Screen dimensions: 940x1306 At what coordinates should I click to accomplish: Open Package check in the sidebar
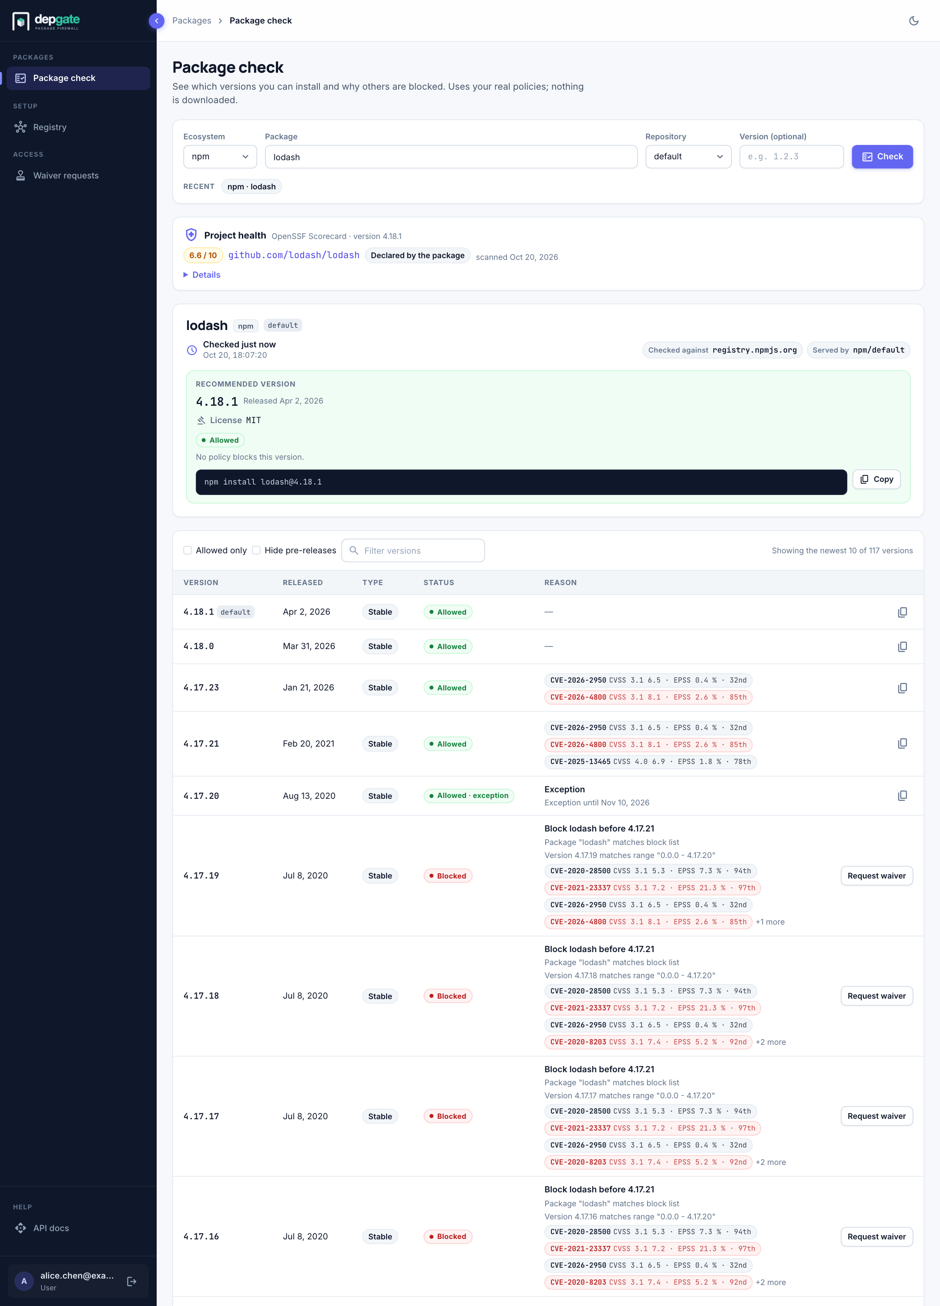click(x=78, y=78)
